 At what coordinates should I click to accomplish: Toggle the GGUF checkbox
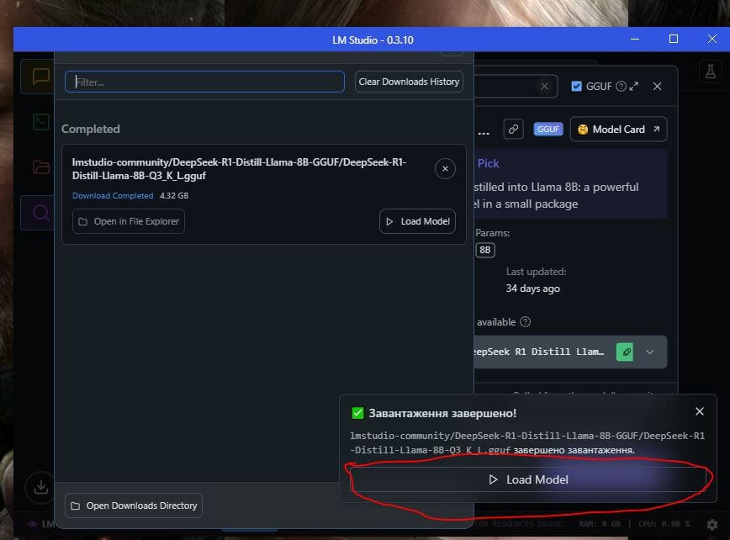[576, 86]
